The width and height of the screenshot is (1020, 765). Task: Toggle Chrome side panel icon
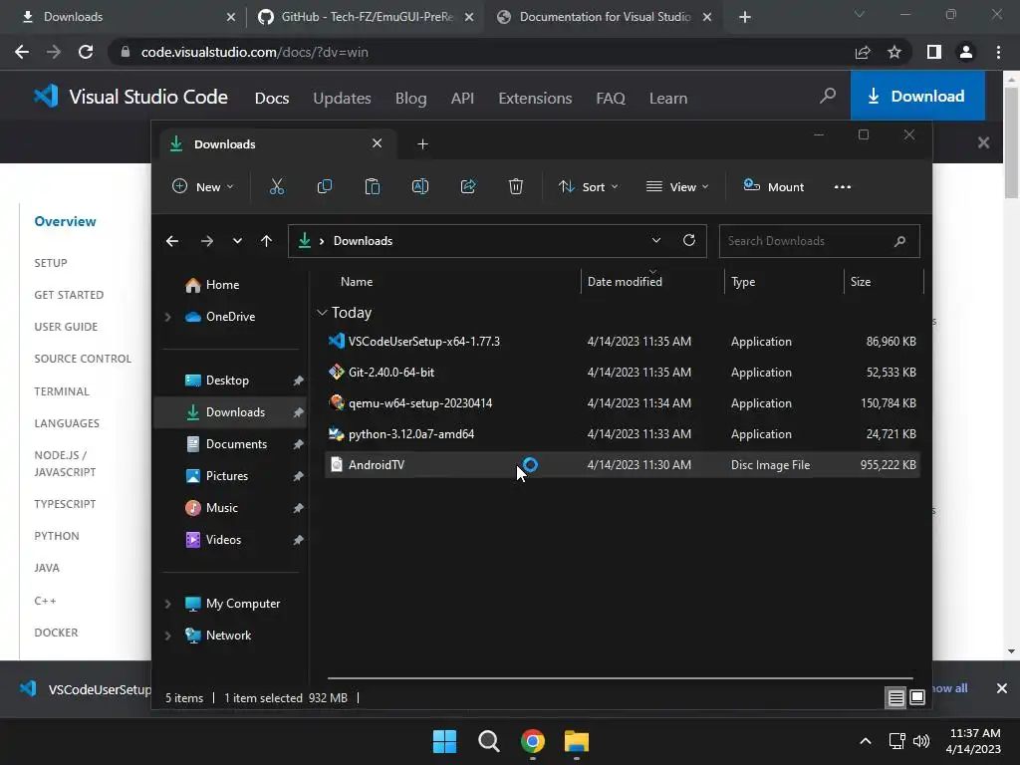coord(934,52)
